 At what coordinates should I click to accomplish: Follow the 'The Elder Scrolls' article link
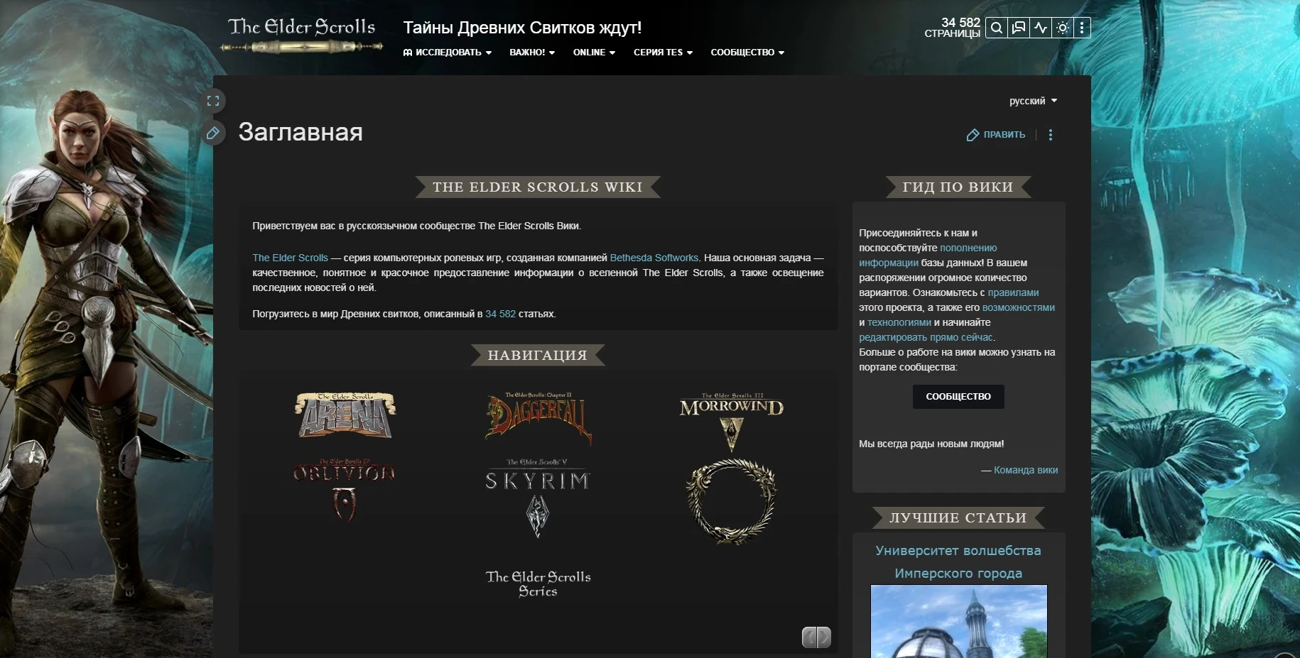[290, 258]
